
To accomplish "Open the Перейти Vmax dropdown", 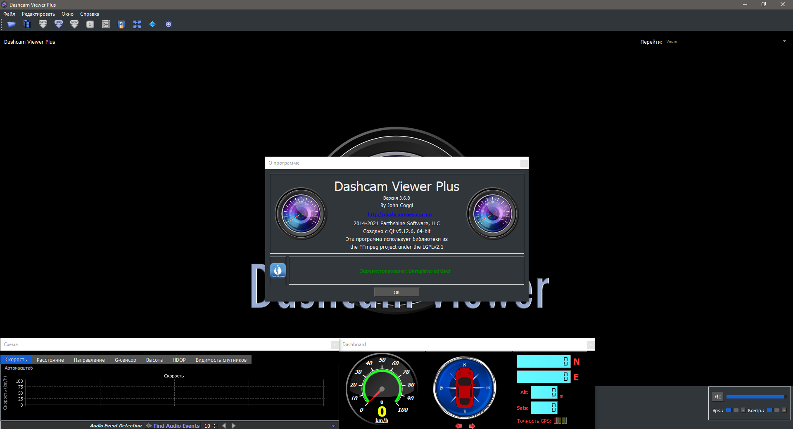I will (726, 42).
